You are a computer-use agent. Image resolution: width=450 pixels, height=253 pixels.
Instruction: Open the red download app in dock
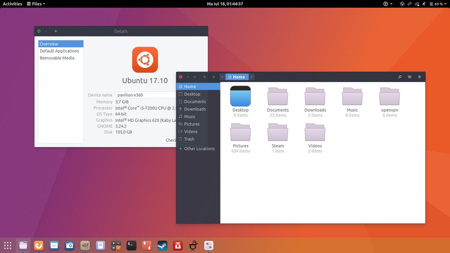[x=177, y=246]
